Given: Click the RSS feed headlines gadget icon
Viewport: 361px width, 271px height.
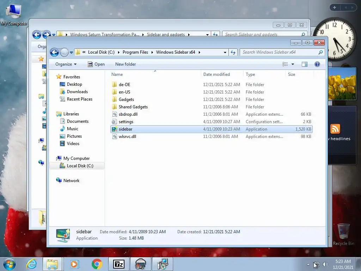Looking at the screenshot, I should (x=335, y=128).
